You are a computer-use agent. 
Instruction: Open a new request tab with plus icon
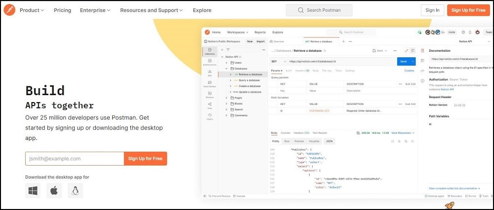343,41
